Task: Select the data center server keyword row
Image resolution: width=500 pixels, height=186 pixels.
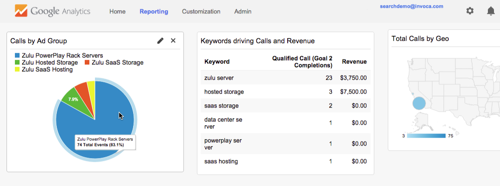Action: pyautogui.click(x=286, y=123)
